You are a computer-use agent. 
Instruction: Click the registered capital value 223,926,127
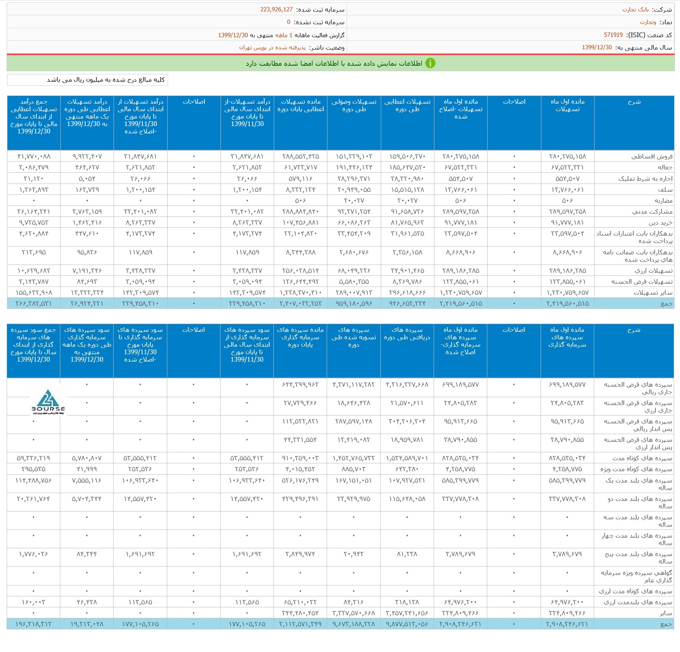point(277,9)
